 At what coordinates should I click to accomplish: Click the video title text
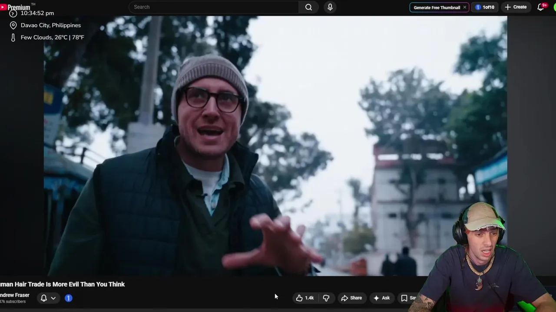[62, 284]
